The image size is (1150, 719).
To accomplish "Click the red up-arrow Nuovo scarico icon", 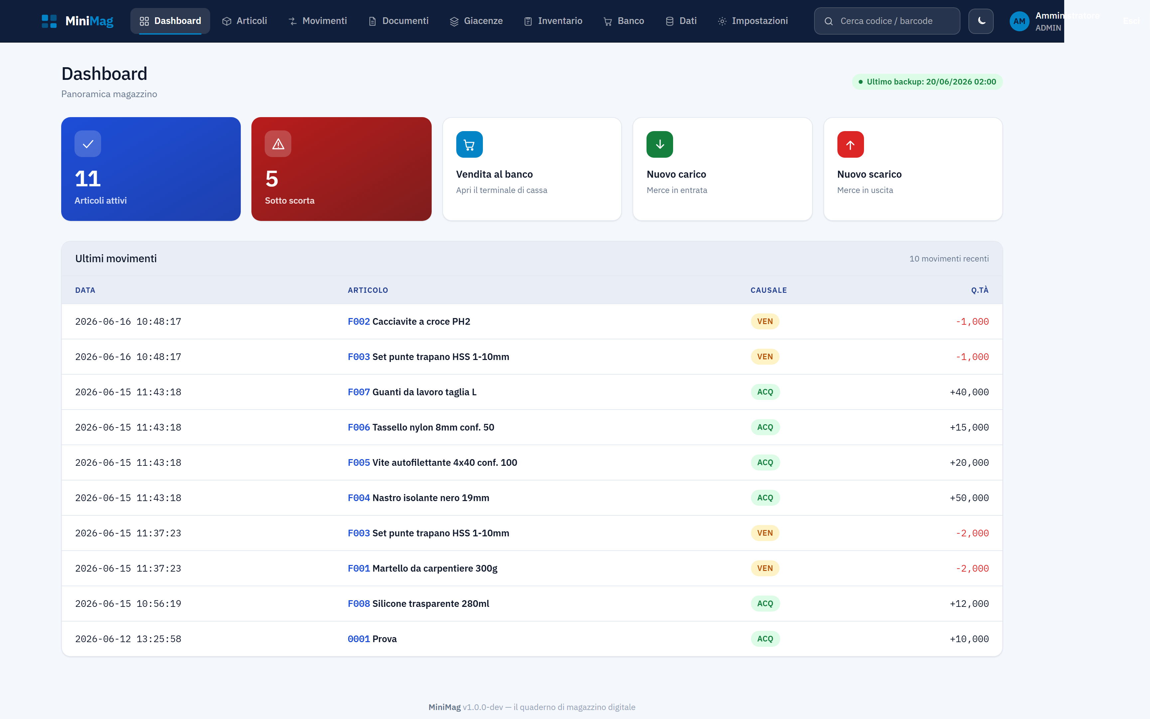I will coord(850,144).
